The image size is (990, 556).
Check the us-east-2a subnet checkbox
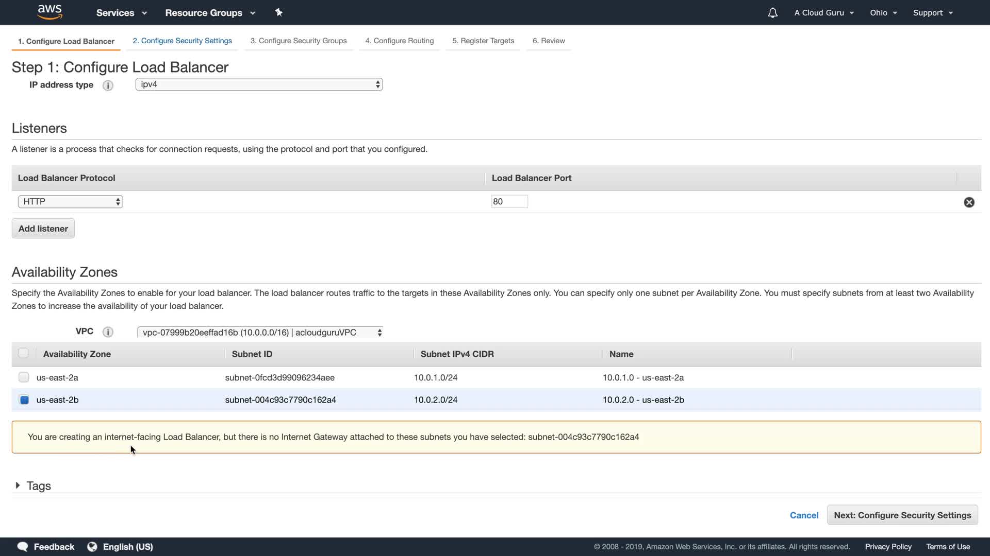coord(24,377)
